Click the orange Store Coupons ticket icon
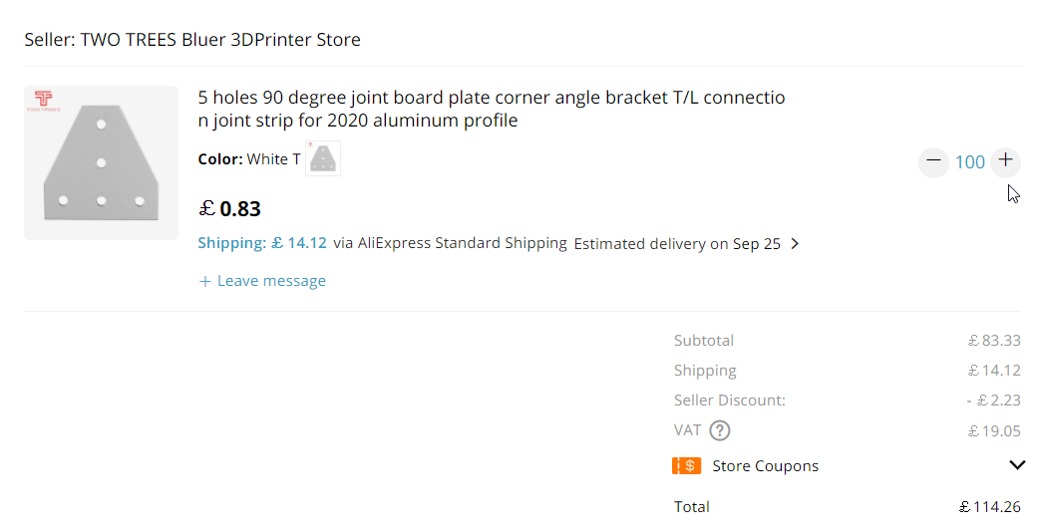The height and width of the screenshot is (531, 1043). pos(686,466)
